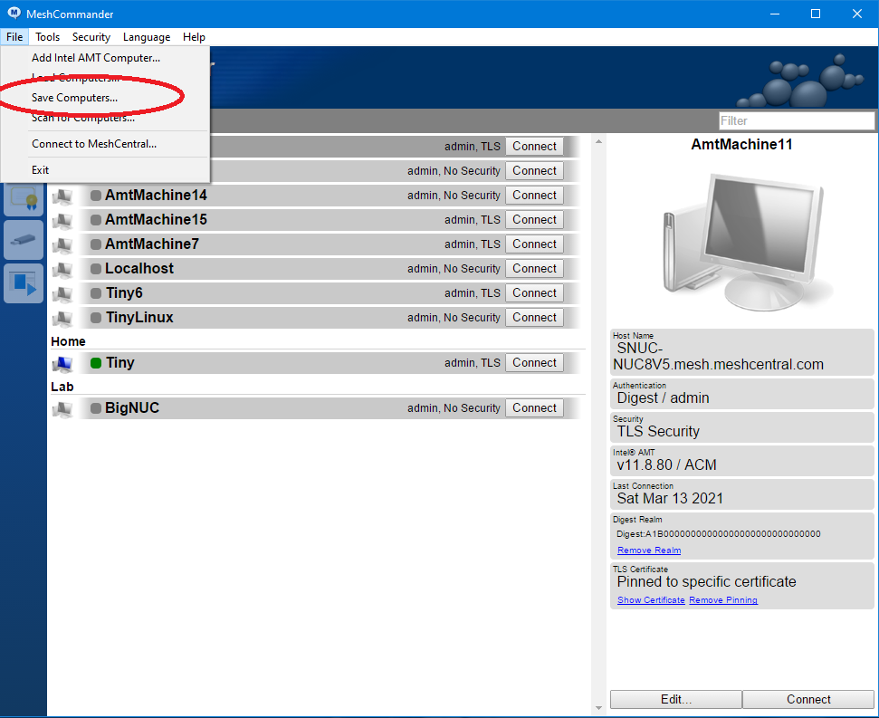Select the AmtMachine14 row name

pos(156,195)
